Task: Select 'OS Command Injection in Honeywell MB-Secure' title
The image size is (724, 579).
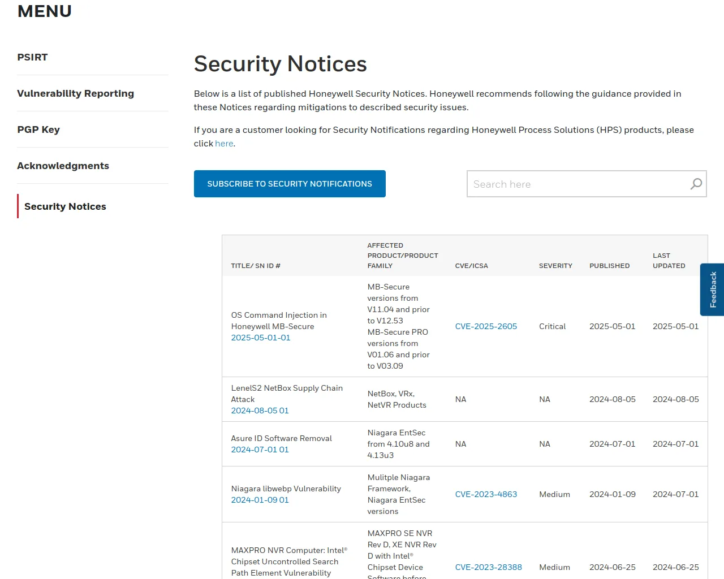Action: click(279, 321)
